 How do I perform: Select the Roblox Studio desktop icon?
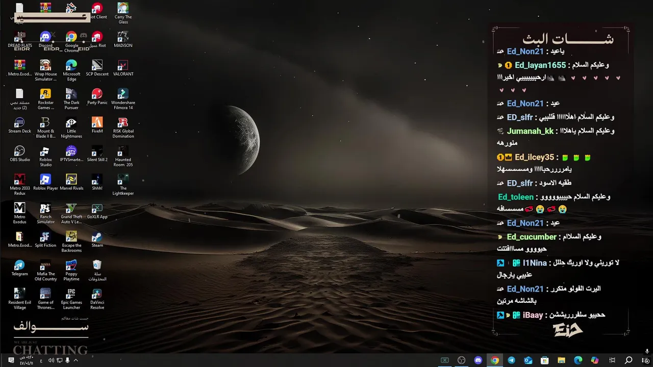click(x=45, y=156)
